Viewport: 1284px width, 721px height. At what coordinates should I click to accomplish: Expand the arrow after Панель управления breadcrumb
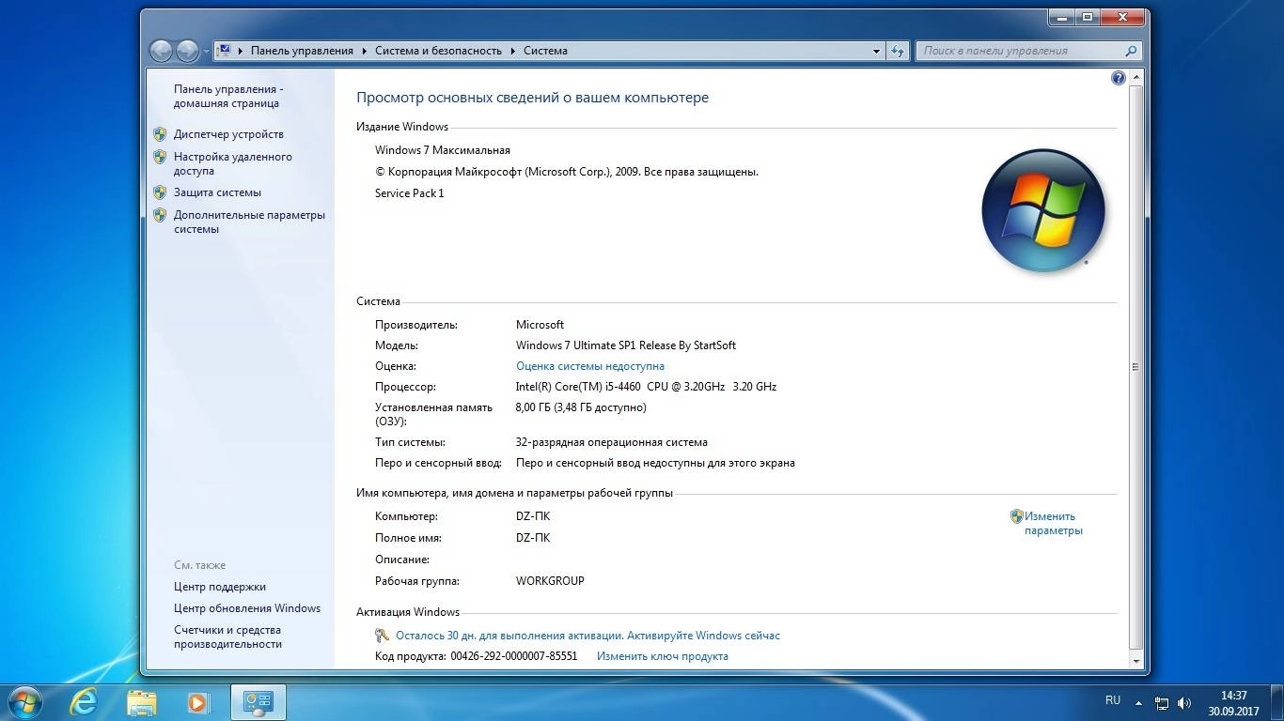pyautogui.click(x=365, y=51)
